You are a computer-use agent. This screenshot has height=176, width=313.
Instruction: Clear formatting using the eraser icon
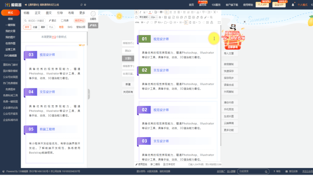coord(197,17)
